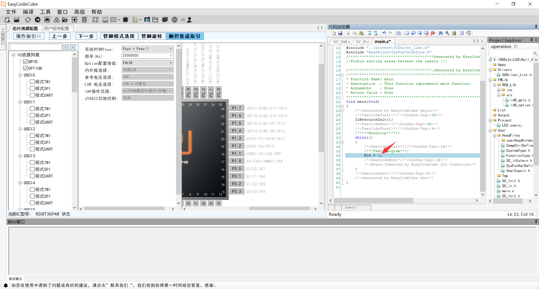Viewport: 539px width, 289px height.
Task: Open the 编译 menu
Action: pos(28,12)
